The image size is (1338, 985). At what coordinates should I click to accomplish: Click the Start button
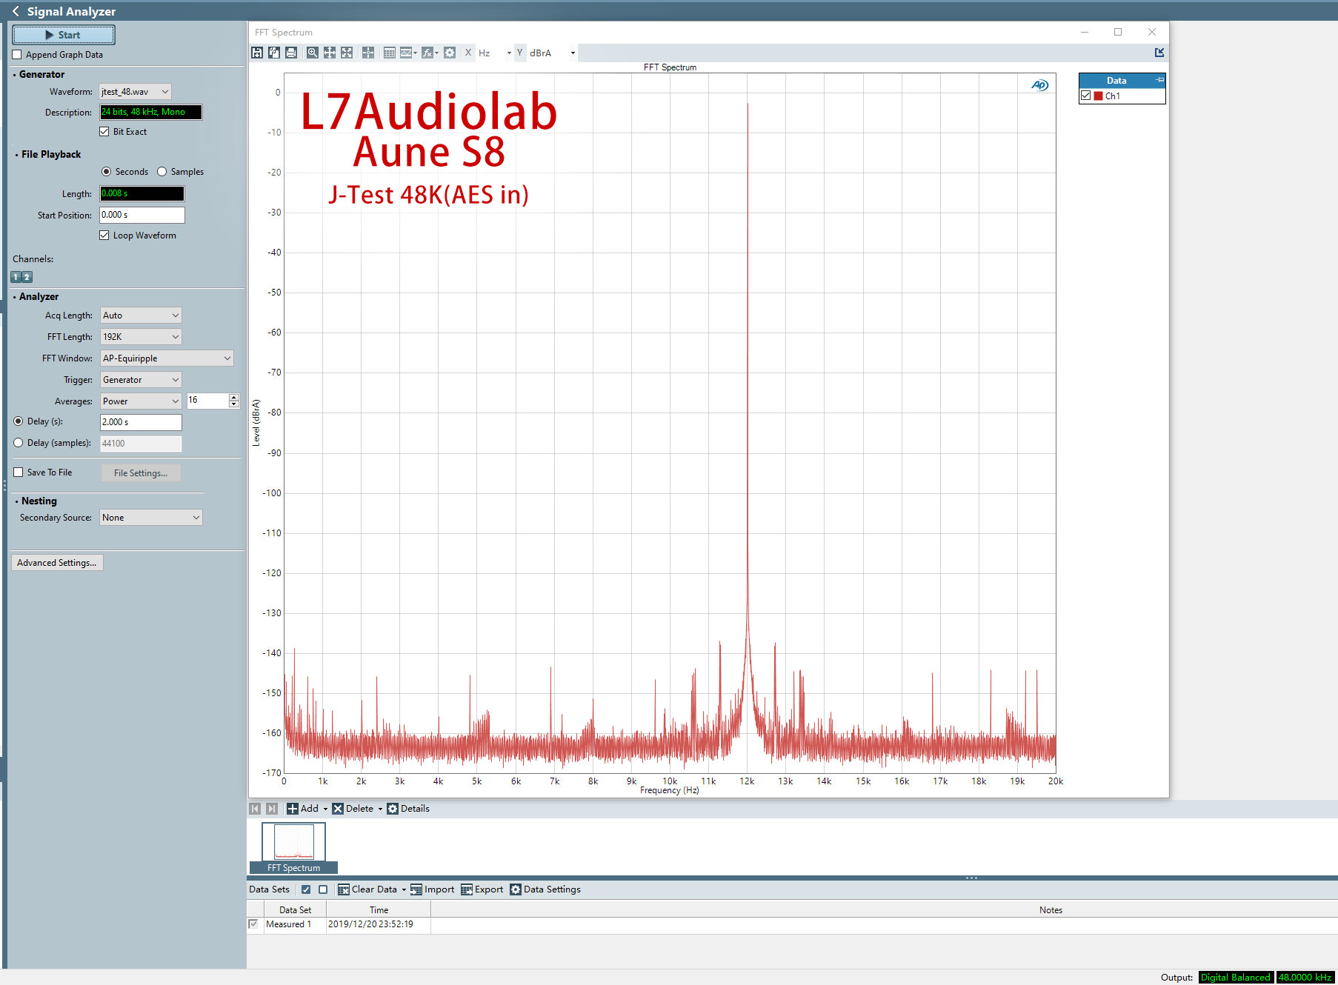[x=64, y=35]
